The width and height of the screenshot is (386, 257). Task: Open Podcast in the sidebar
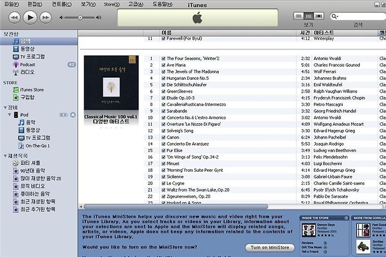[27, 64]
